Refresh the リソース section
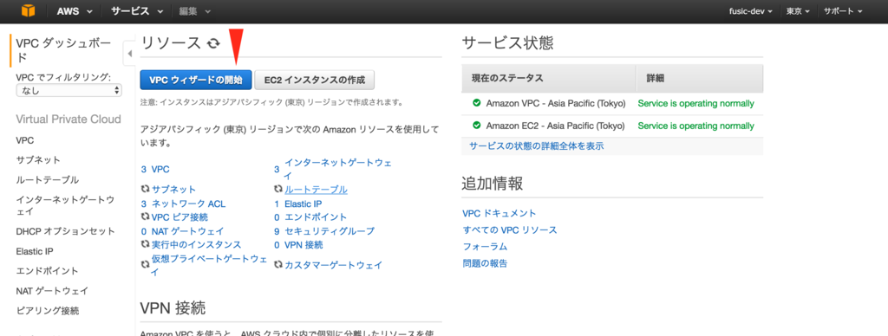This screenshot has height=336, width=888. coord(213,43)
